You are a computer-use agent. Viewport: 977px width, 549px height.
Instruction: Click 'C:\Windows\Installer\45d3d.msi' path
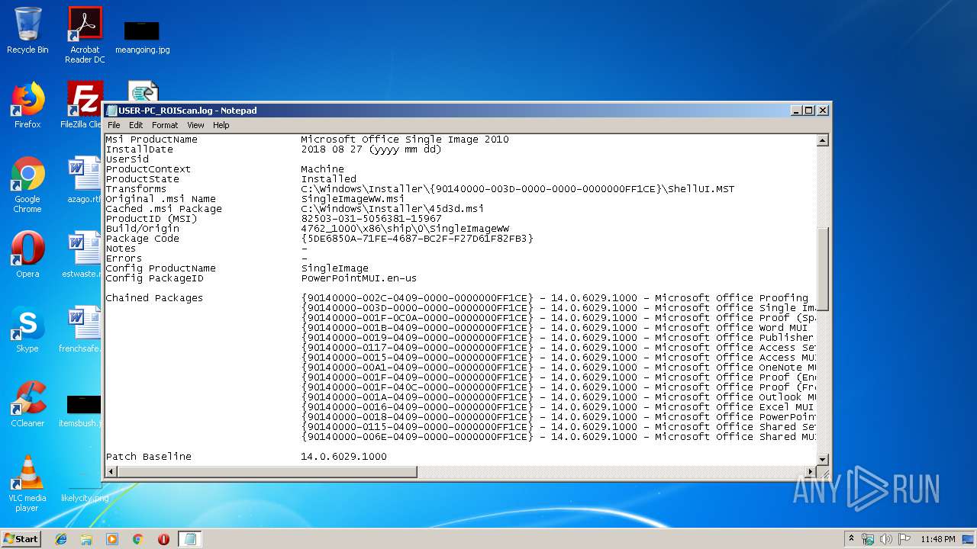(x=392, y=209)
